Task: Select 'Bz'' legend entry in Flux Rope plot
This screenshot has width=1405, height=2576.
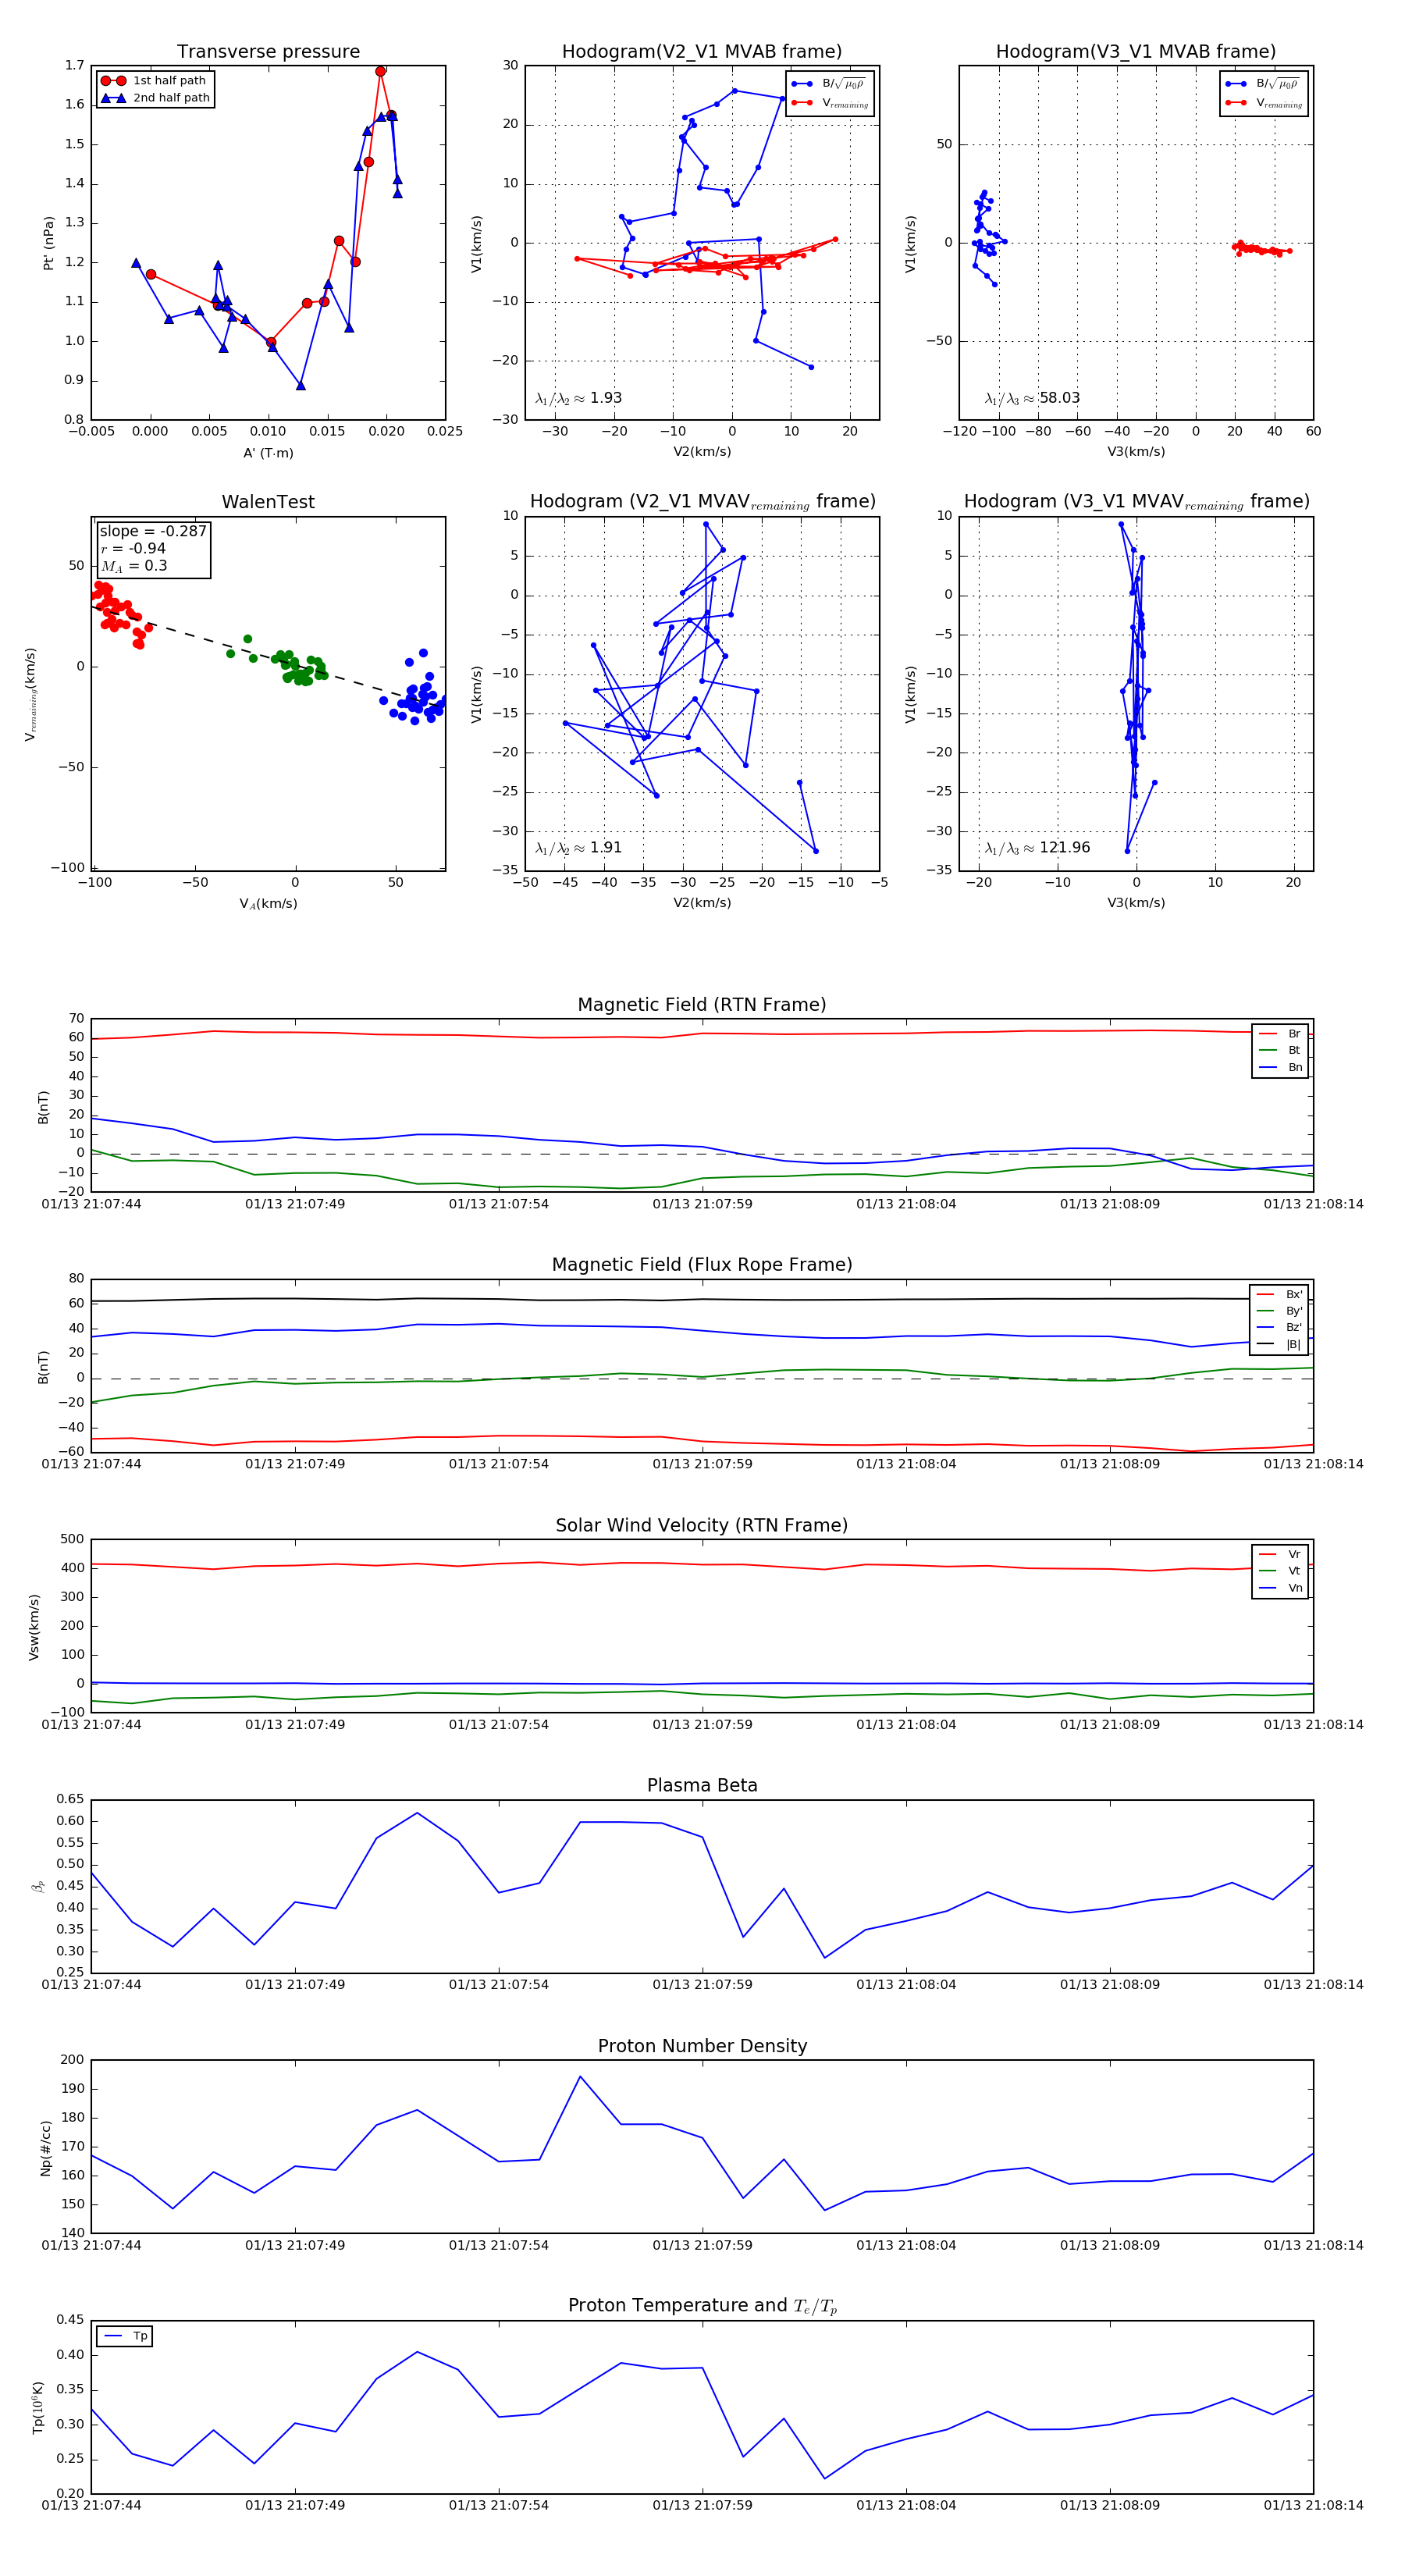Action: (x=1280, y=1327)
